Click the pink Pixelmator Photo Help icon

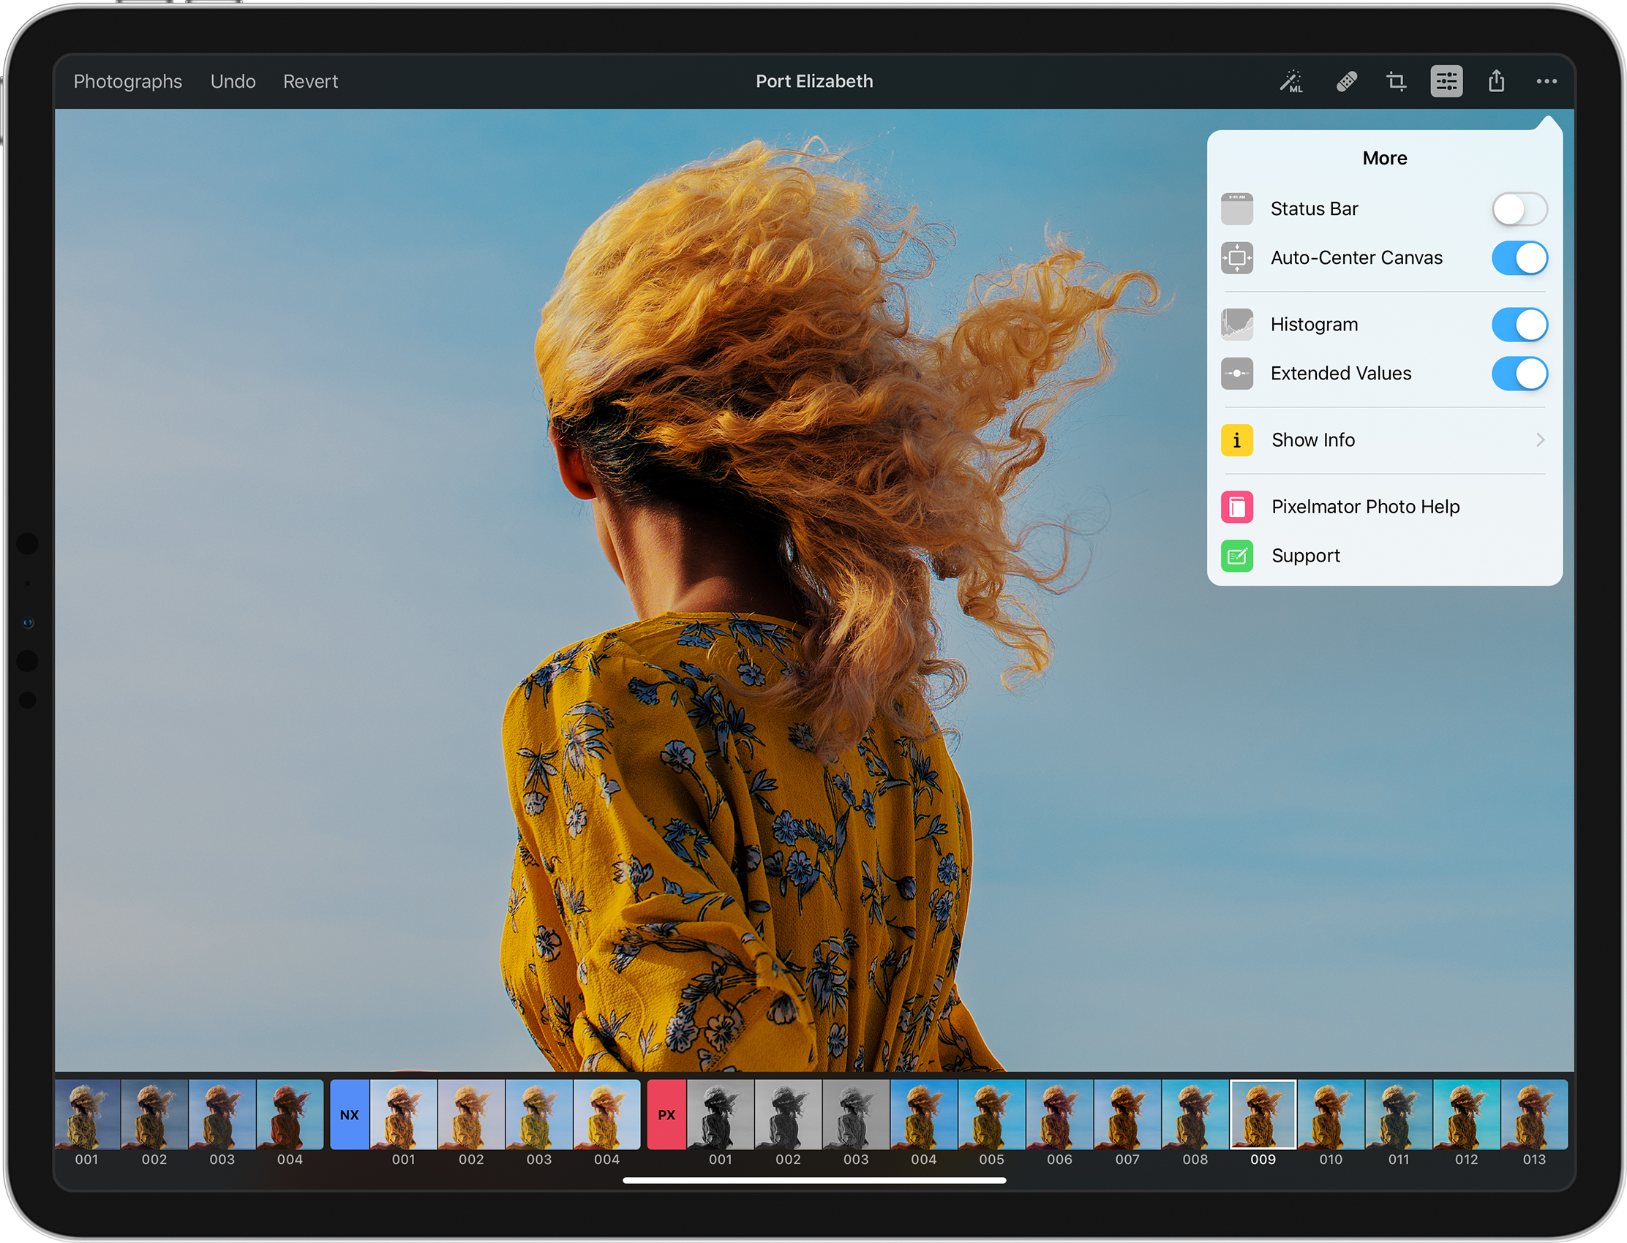pos(1237,507)
